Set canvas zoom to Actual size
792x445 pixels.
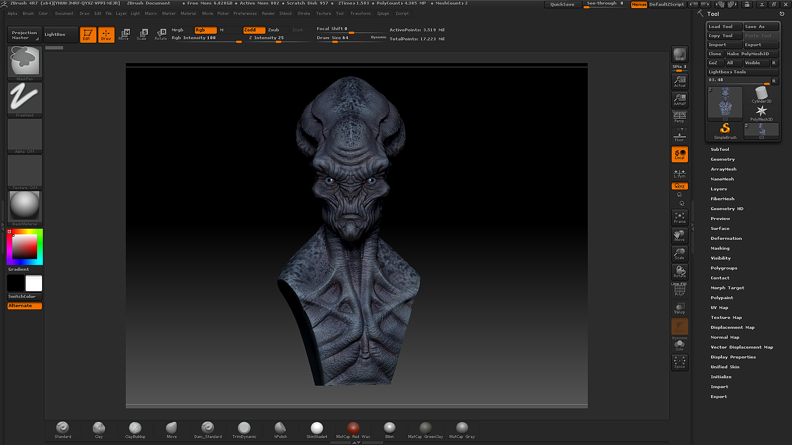tap(680, 81)
